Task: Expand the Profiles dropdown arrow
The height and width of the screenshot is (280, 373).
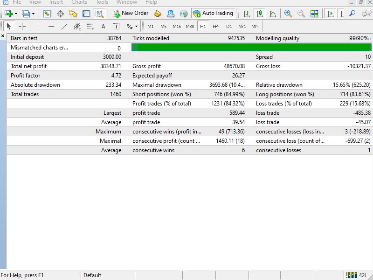Action: tap(33, 14)
